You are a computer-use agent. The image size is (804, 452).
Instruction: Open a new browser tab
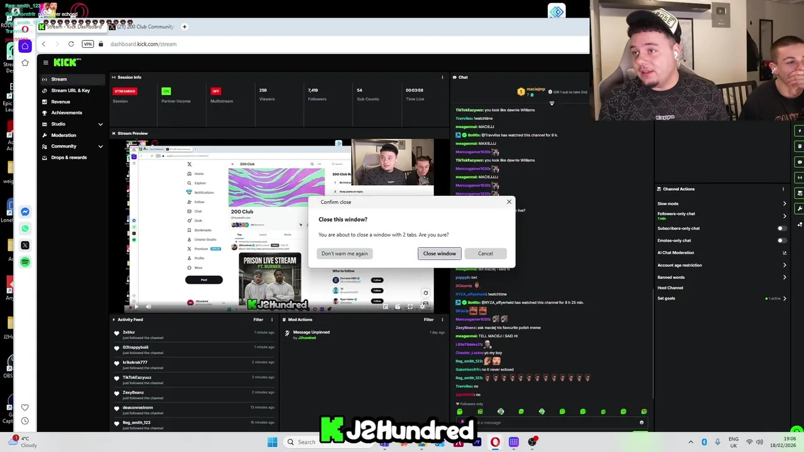[185, 27]
